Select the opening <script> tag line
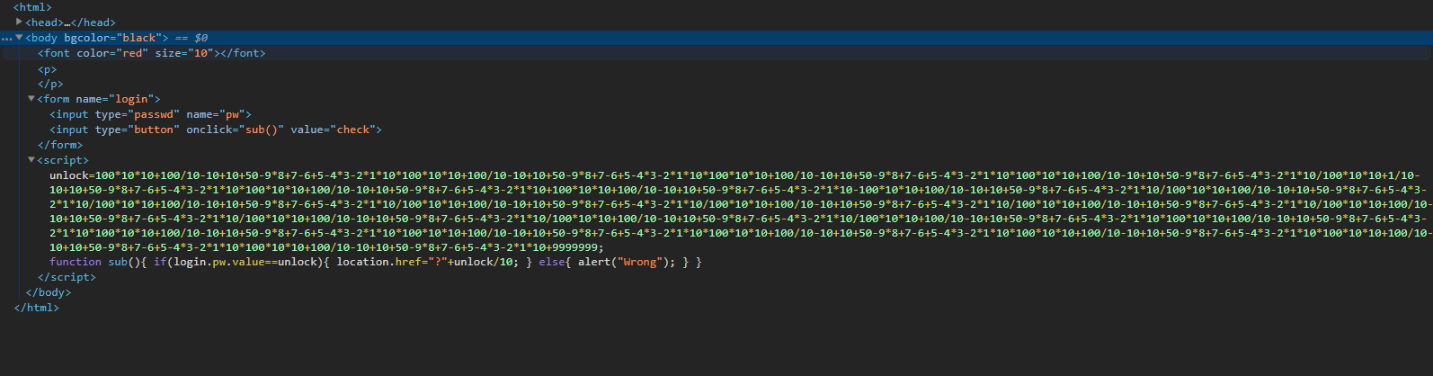1433x376 pixels. [x=63, y=160]
